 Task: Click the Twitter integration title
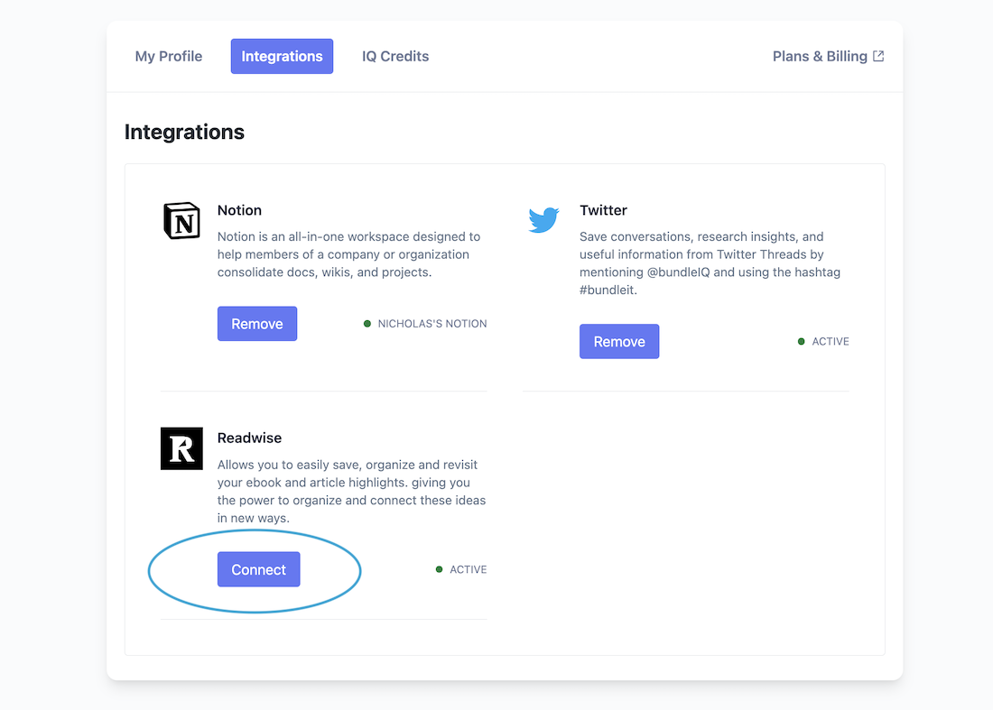[x=603, y=210]
